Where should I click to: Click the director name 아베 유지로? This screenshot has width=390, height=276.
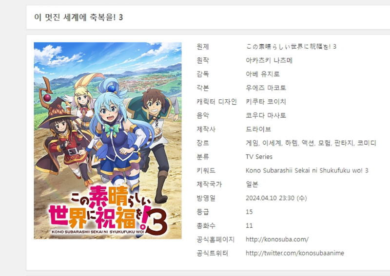tap(263, 74)
